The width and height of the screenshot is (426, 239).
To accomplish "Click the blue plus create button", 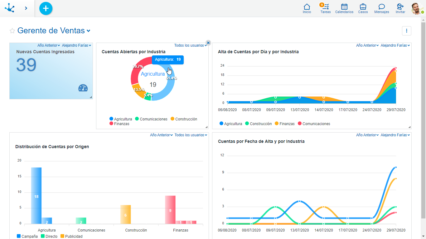I will tap(46, 8).
